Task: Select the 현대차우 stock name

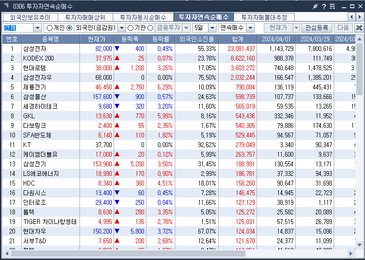Action: 35,232
